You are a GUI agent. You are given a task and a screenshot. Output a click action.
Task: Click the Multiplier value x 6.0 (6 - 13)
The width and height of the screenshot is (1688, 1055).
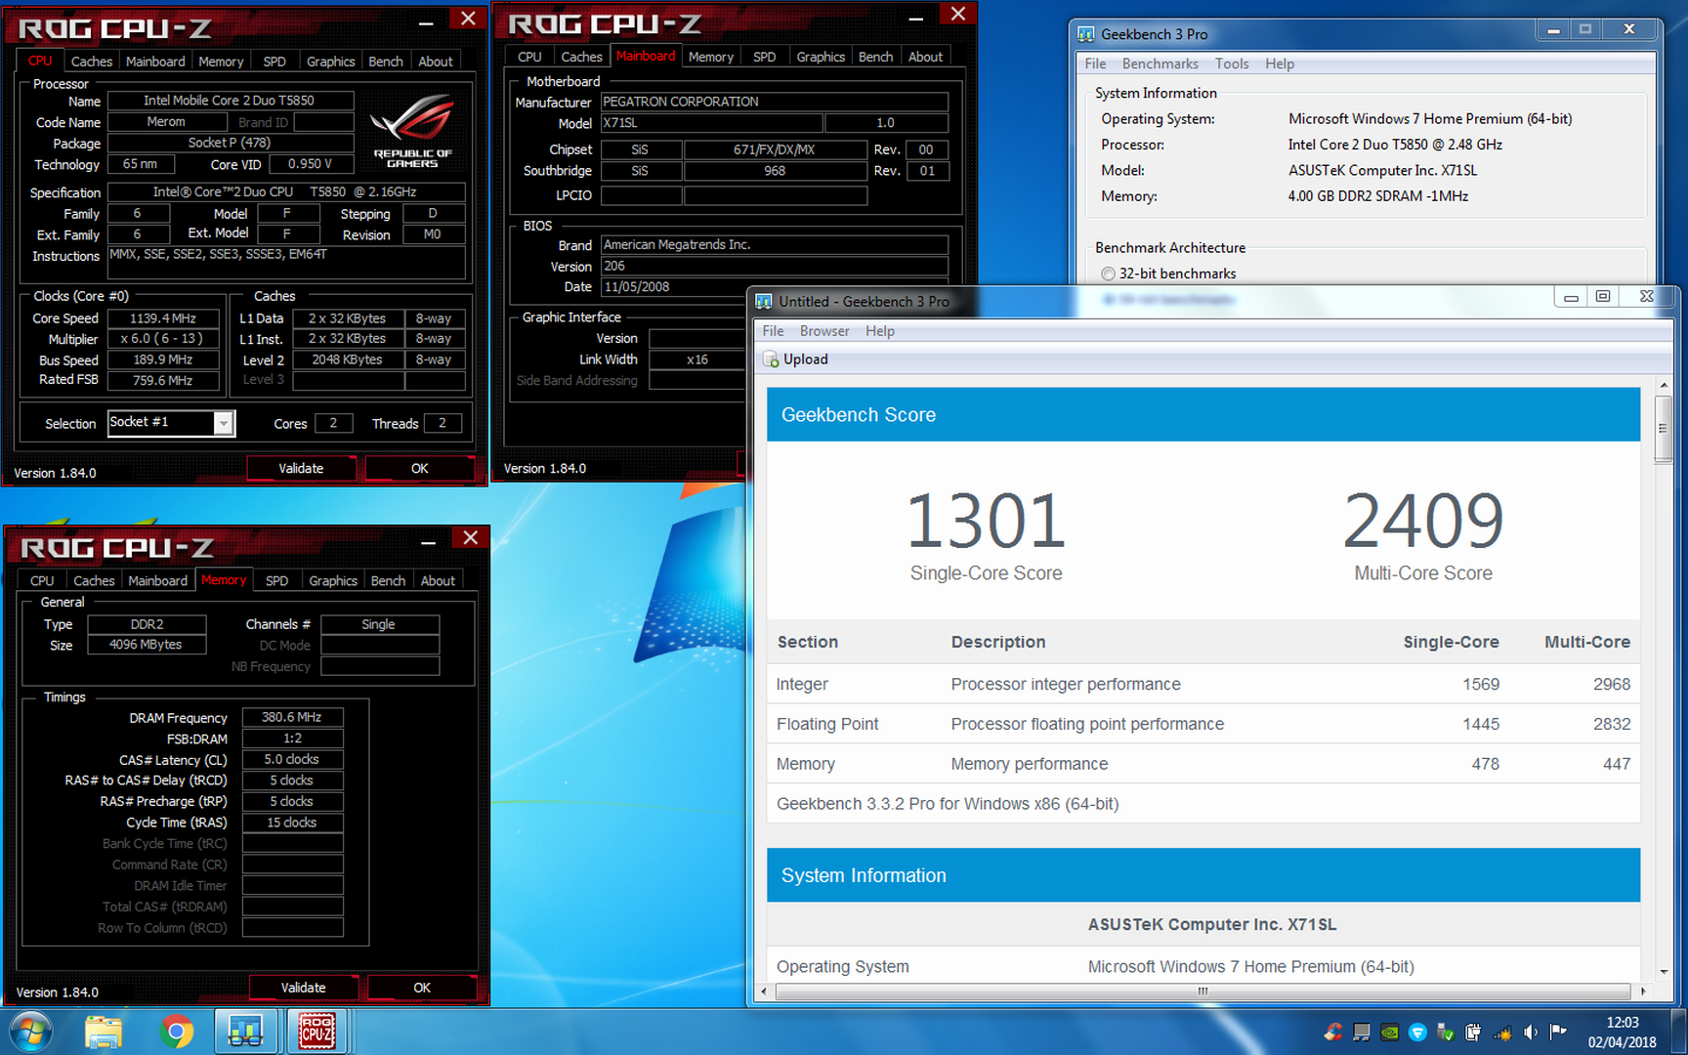coord(163,339)
